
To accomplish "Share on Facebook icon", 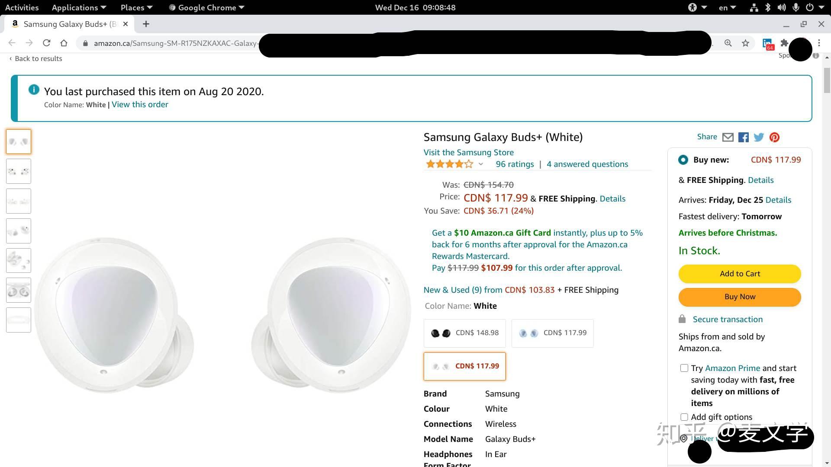I will click(744, 138).
